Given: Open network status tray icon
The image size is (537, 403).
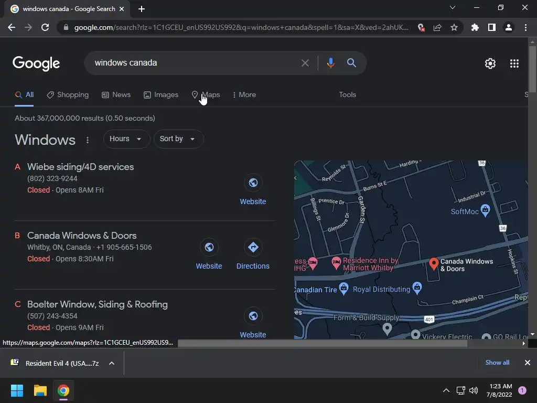Looking at the screenshot, I should point(460,390).
